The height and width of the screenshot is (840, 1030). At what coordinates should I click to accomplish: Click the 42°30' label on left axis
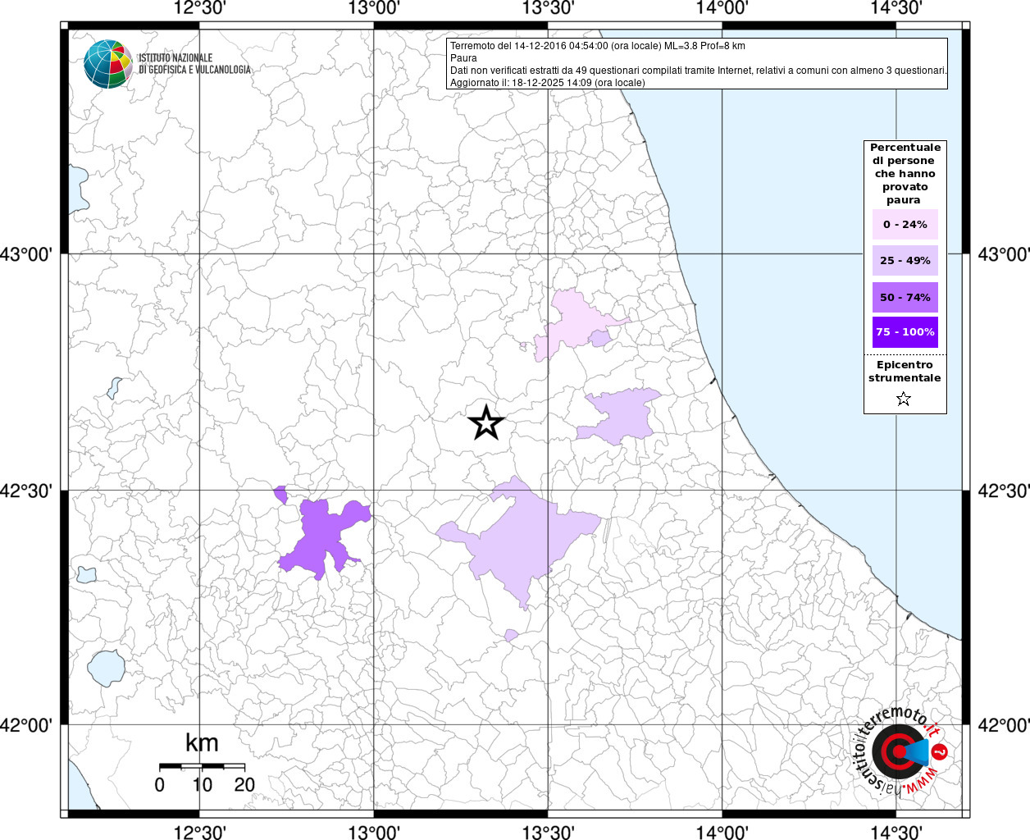coord(30,491)
